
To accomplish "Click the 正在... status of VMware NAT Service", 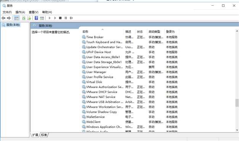I will click(x=141, y=97).
